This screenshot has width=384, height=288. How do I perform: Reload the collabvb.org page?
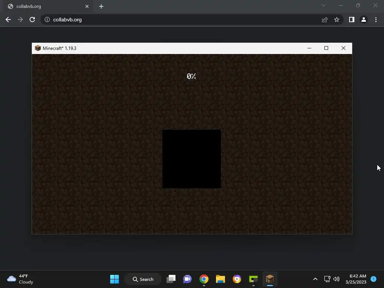(x=32, y=19)
